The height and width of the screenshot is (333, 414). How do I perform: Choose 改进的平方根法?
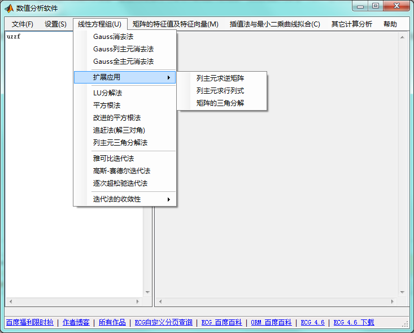pos(125,118)
